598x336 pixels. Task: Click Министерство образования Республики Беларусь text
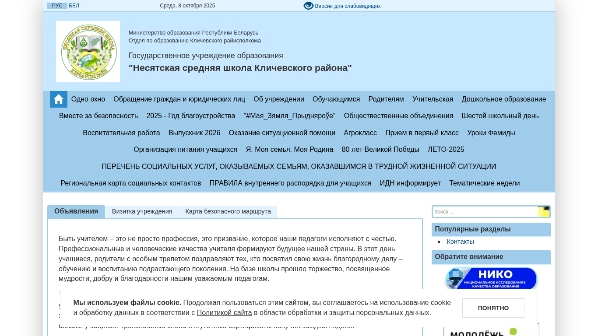pyautogui.click(x=193, y=33)
